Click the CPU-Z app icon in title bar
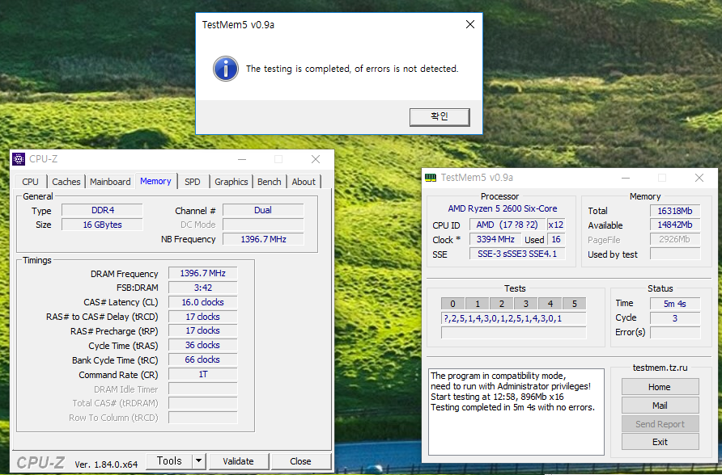The image size is (722, 475). [19, 159]
